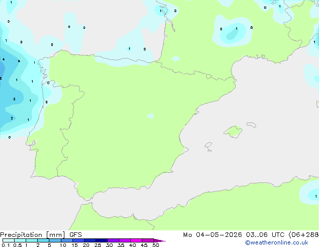Click the over-50 legend arrow tip
The image size is (319, 247).
[x=159, y=240]
